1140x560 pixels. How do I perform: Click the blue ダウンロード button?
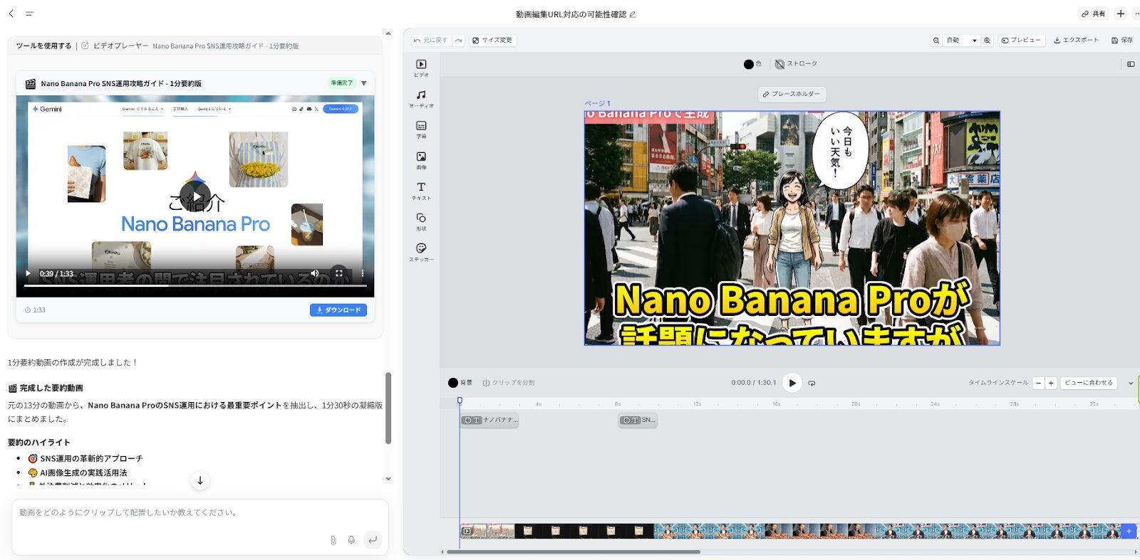338,310
